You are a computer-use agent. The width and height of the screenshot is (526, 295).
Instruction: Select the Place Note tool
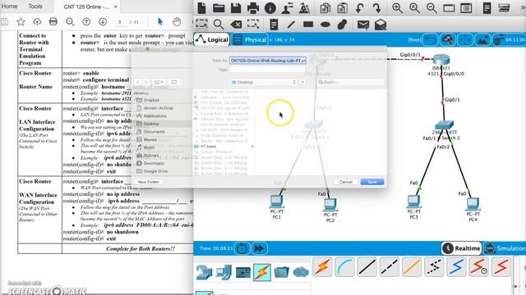coord(274,24)
